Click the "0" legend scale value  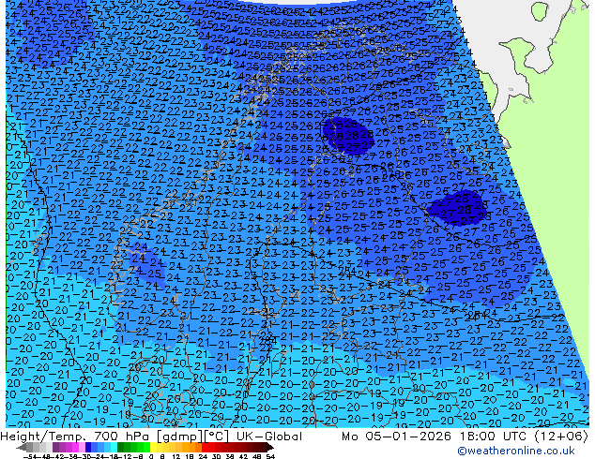pos(151,456)
